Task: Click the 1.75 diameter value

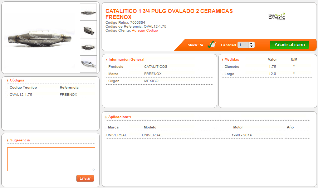Action: (272, 67)
